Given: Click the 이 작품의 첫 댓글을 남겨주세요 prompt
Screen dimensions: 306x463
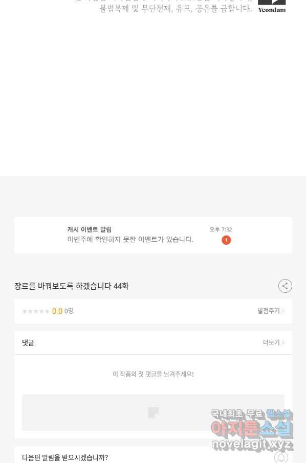Looking at the screenshot, I should (x=153, y=374).
